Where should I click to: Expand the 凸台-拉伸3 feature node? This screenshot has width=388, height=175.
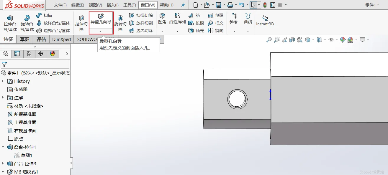(3, 164)
